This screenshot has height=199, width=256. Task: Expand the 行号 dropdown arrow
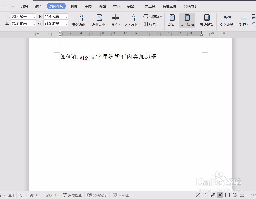click(x=158, y=24)
